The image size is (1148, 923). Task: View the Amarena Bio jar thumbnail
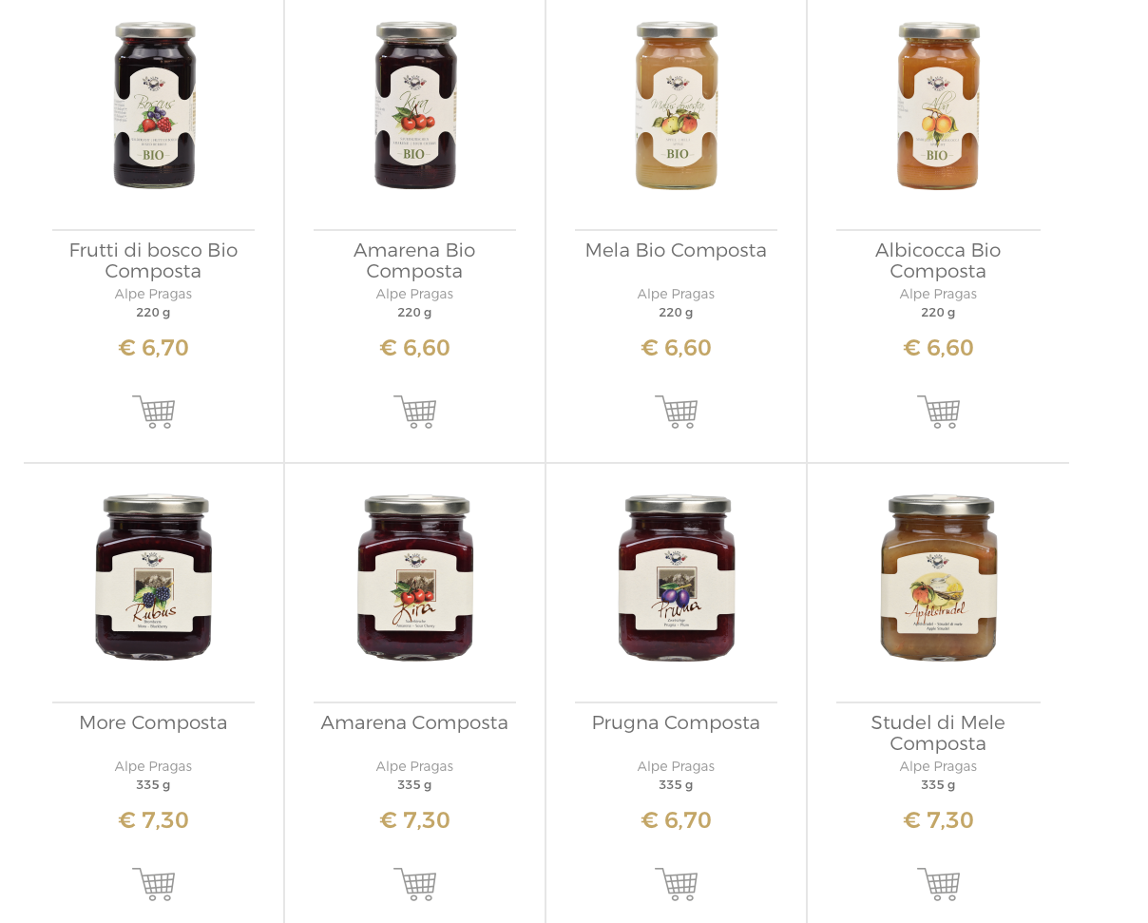(x=415, y=106)
